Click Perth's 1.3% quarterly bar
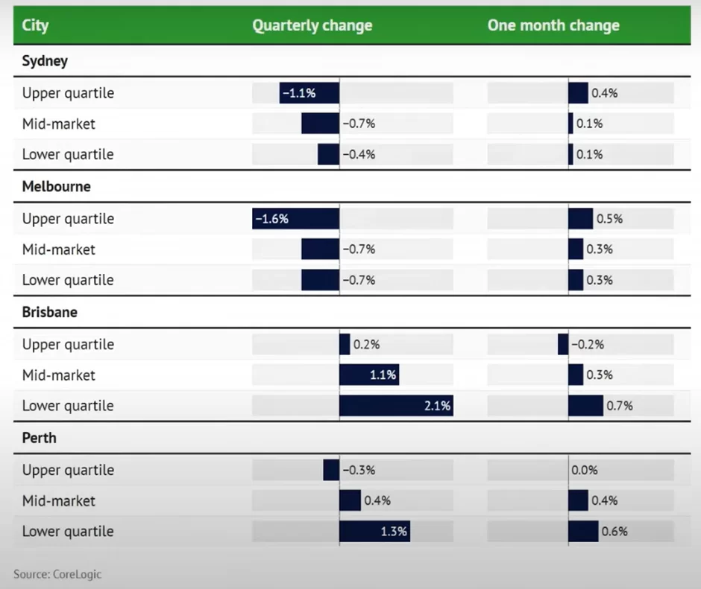 [374, 532]
